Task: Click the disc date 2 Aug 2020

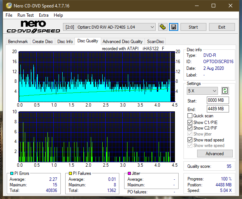Action: pyautogui.click(x=213, y=68)
